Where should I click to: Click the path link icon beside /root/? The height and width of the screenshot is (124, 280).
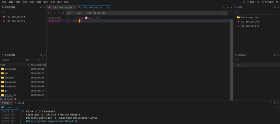pyautogui.click(x=27, y=60)
